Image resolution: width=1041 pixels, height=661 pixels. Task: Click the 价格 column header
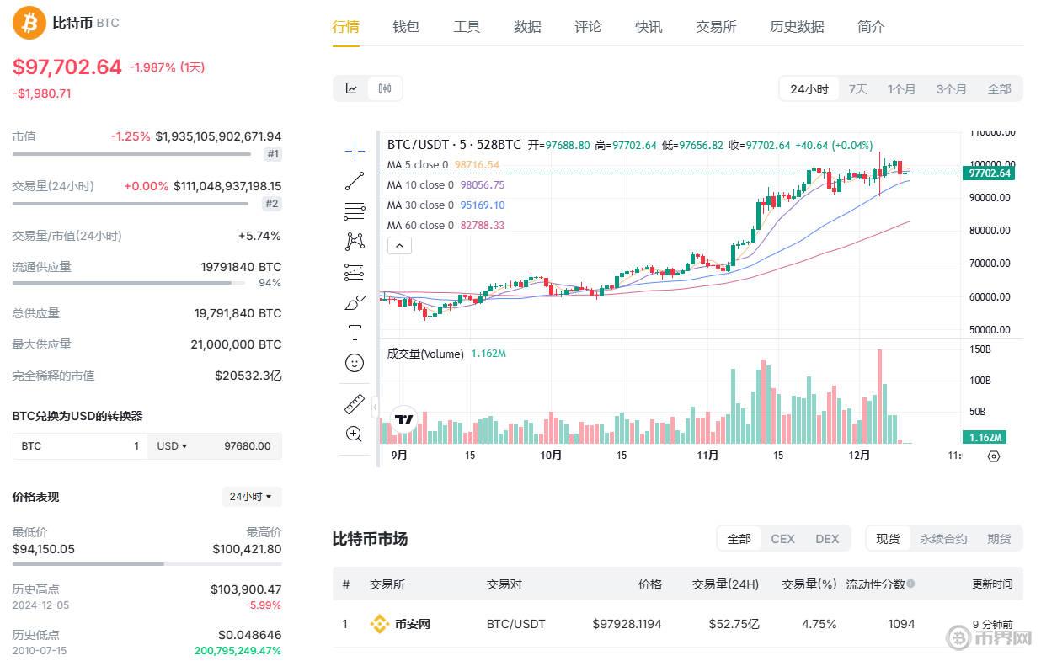tap(650, 584)
